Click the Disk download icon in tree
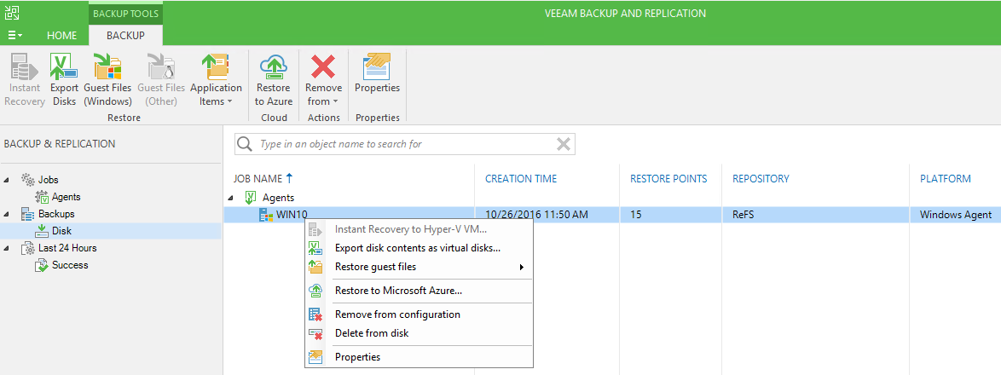 tap(42, 231)
